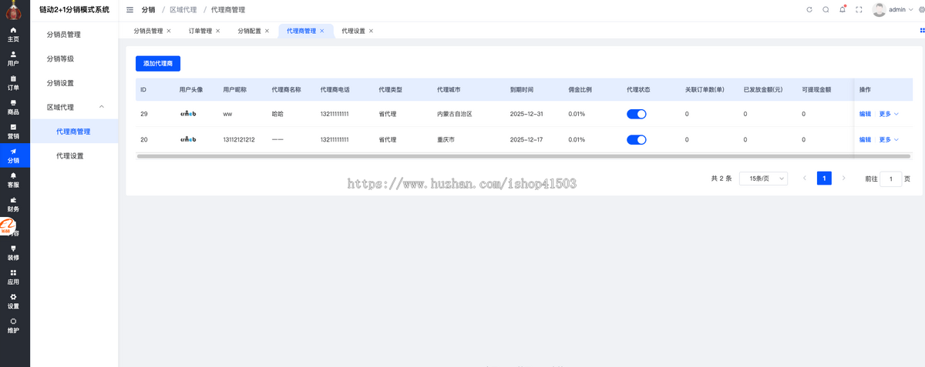Close the 分销配置 tab
The image size is (925, 367).
click(x=267, y=31)
